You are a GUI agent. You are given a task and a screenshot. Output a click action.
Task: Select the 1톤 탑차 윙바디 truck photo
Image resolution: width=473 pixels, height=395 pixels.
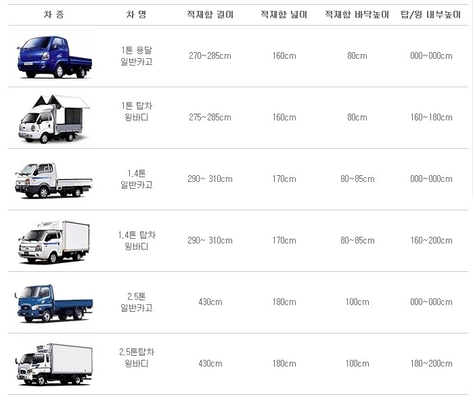coord(54,118)
